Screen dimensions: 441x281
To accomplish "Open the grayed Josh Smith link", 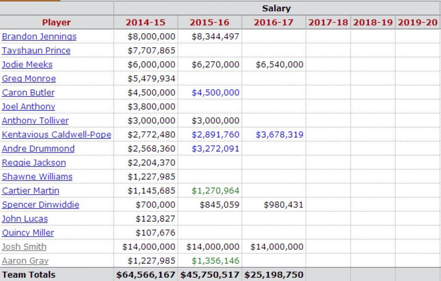I will coord(24,247).
